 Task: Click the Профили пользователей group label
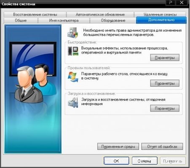(88, 68)
